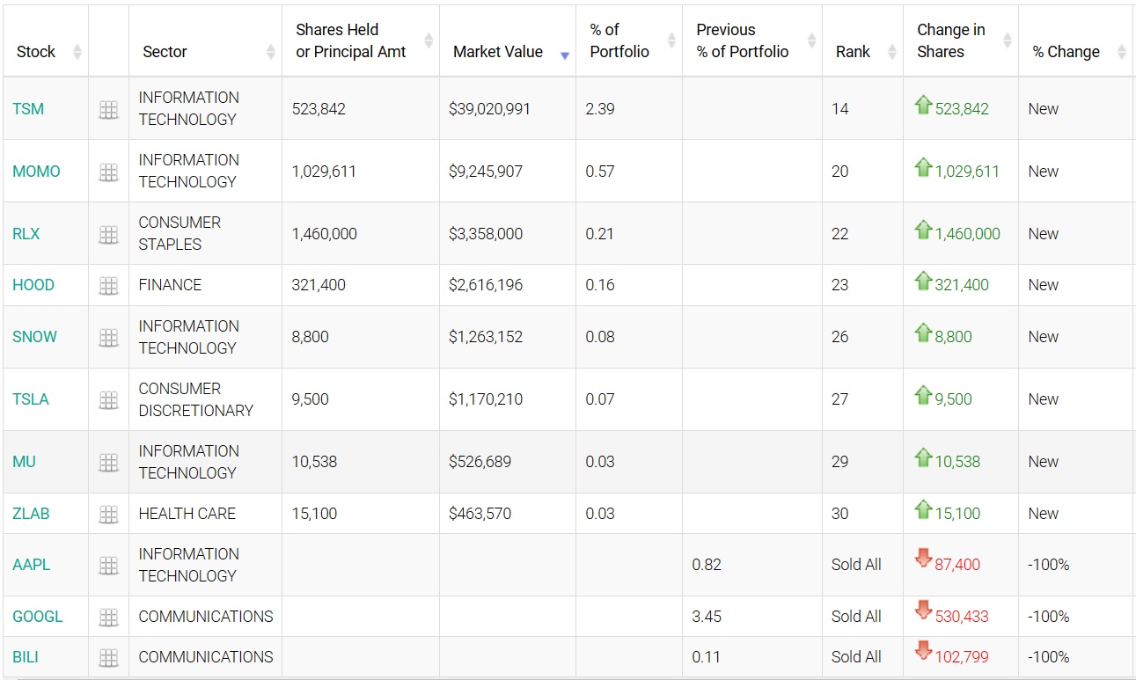This screenshot has height=680, width=1136.
Task: Click the grid icon next to HOOD
Action: coord(108,286)
